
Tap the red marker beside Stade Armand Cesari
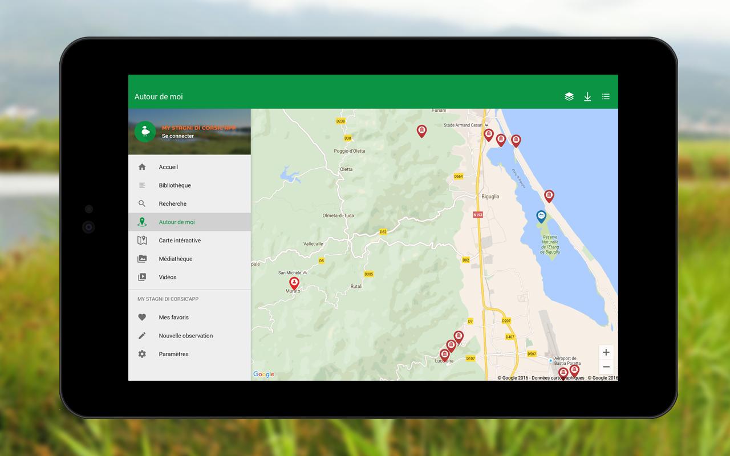tap(489, 135)
